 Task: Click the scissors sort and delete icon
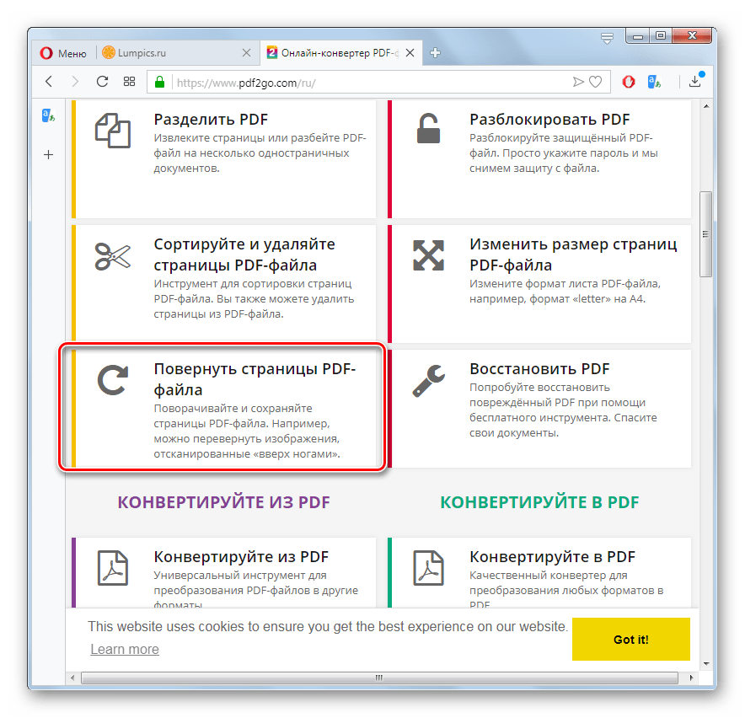click(113, 256)
